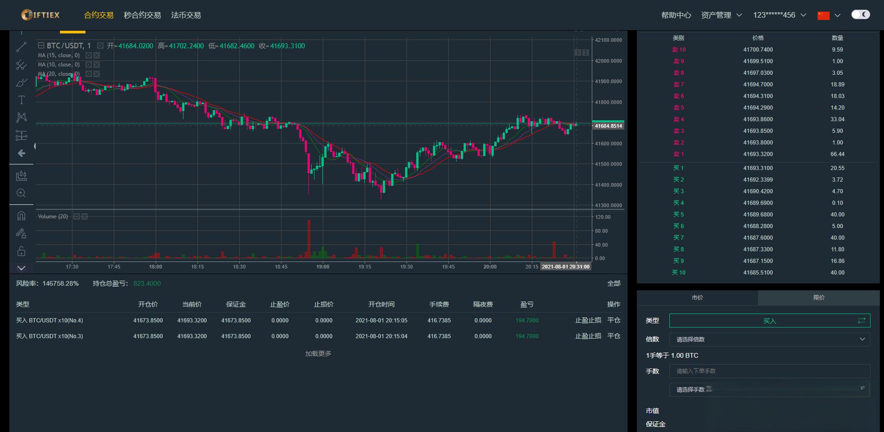884x432 pixels.
Task: Open the language flag dropdown
Action: (x=829, y=15)
